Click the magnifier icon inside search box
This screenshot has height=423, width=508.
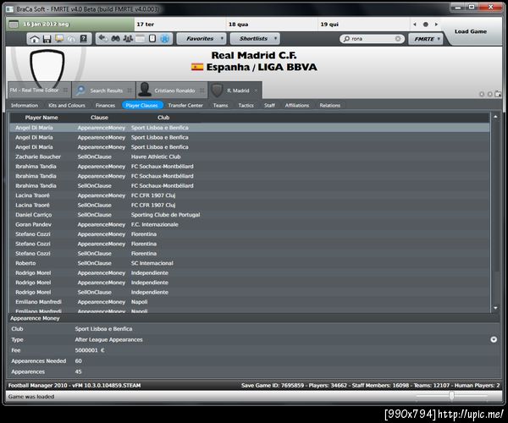(x=346, y=39)
